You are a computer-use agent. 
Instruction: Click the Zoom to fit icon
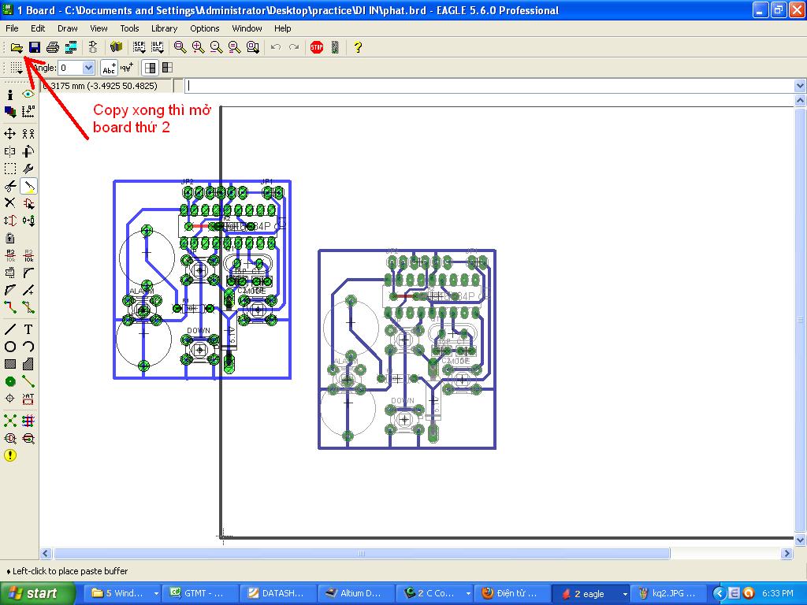pos(180,47)
